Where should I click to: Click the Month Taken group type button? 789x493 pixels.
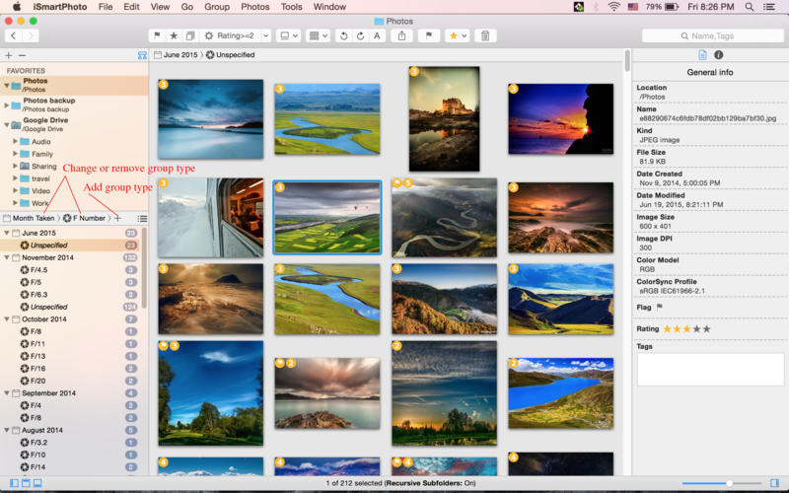[x=32, y=218]
